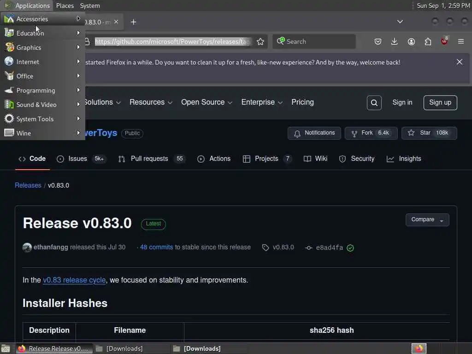This screenshot has width=472, height=354.
Task: Expand the Solutions dropdown
Action: (102, 102)
